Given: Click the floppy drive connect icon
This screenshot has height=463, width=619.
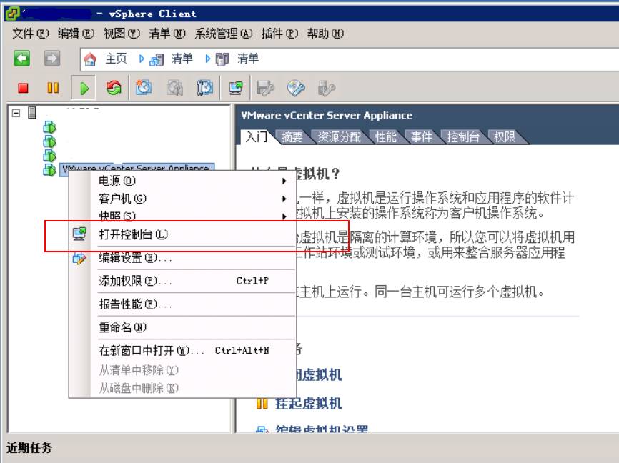Looking at the screenshot, I should click(x=265, y=88).
